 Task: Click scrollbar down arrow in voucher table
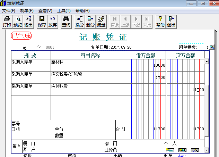click(x=207, y=150)
